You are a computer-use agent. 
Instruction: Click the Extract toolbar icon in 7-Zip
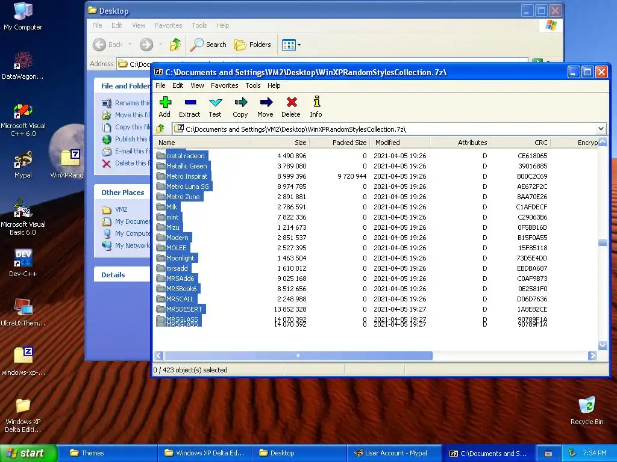(190, 107)
